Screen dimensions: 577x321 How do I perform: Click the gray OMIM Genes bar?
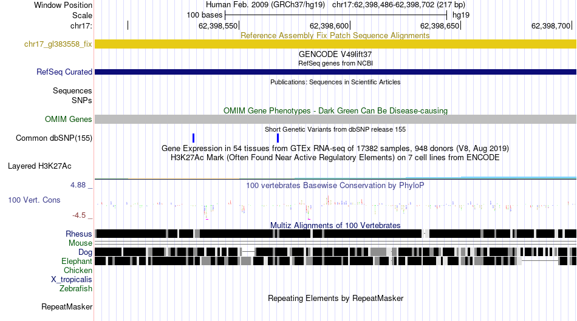335,119
